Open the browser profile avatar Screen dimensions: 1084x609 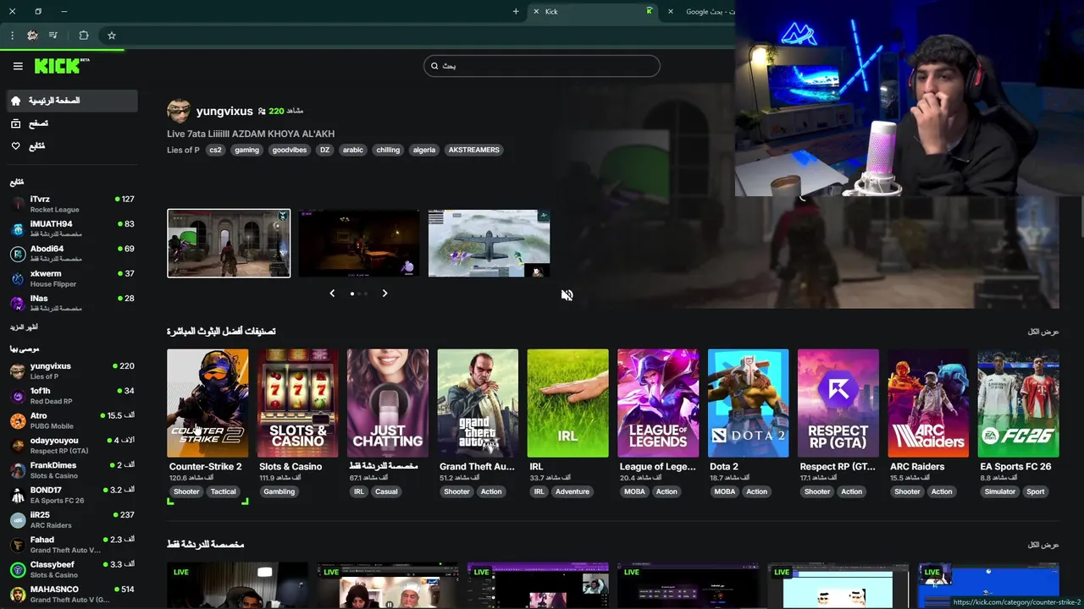pos(32,36)
